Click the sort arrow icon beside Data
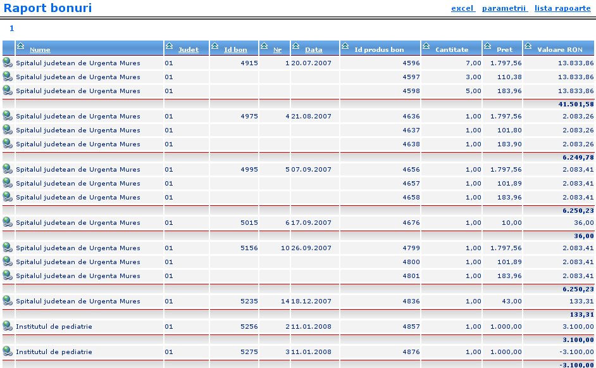Image resolution: width=596 pixels, height=368 pixels. tap(295, 46)
